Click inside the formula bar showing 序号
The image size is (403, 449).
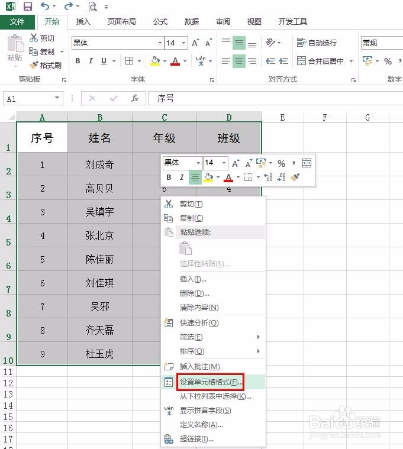point(275,98)
